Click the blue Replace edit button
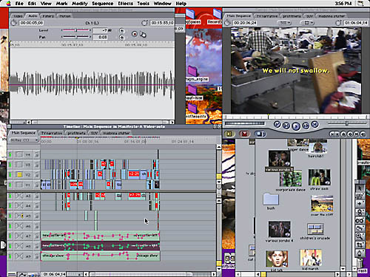This screenshot has height=277, width=370. 260,134
